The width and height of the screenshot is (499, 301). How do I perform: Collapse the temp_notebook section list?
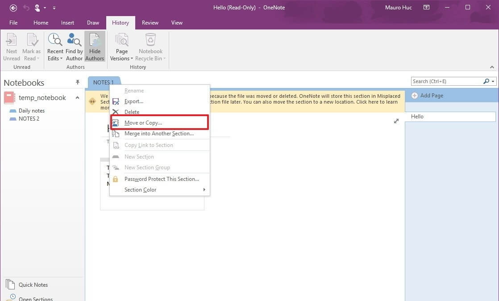click(77, 98)
